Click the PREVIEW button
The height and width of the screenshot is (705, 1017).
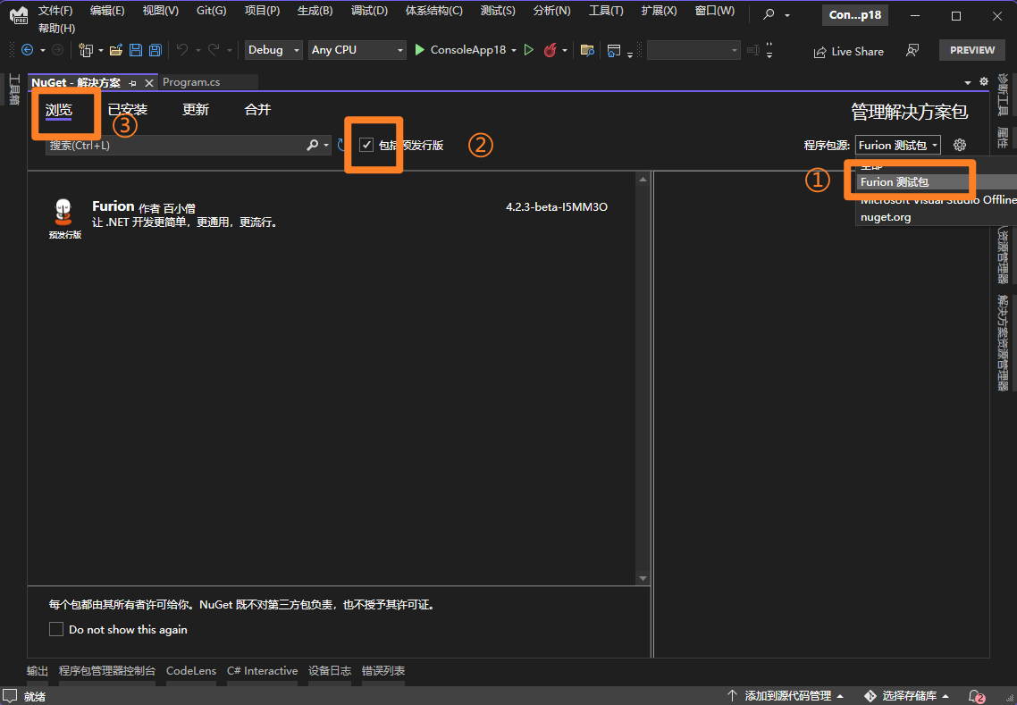971,50
